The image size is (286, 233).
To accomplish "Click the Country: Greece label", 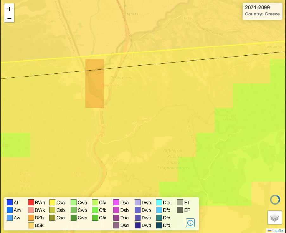I will pos(262,14).
